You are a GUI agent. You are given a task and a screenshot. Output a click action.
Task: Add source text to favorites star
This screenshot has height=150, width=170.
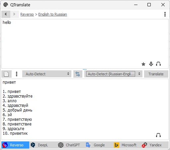(x=143, y=64)
